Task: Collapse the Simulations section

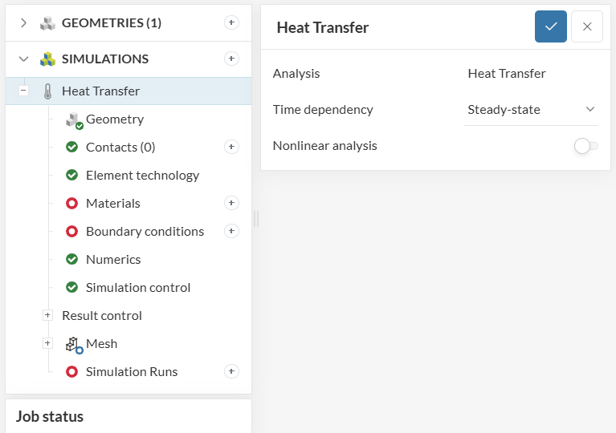Action: pyautogui.click(x=23, y=59)
